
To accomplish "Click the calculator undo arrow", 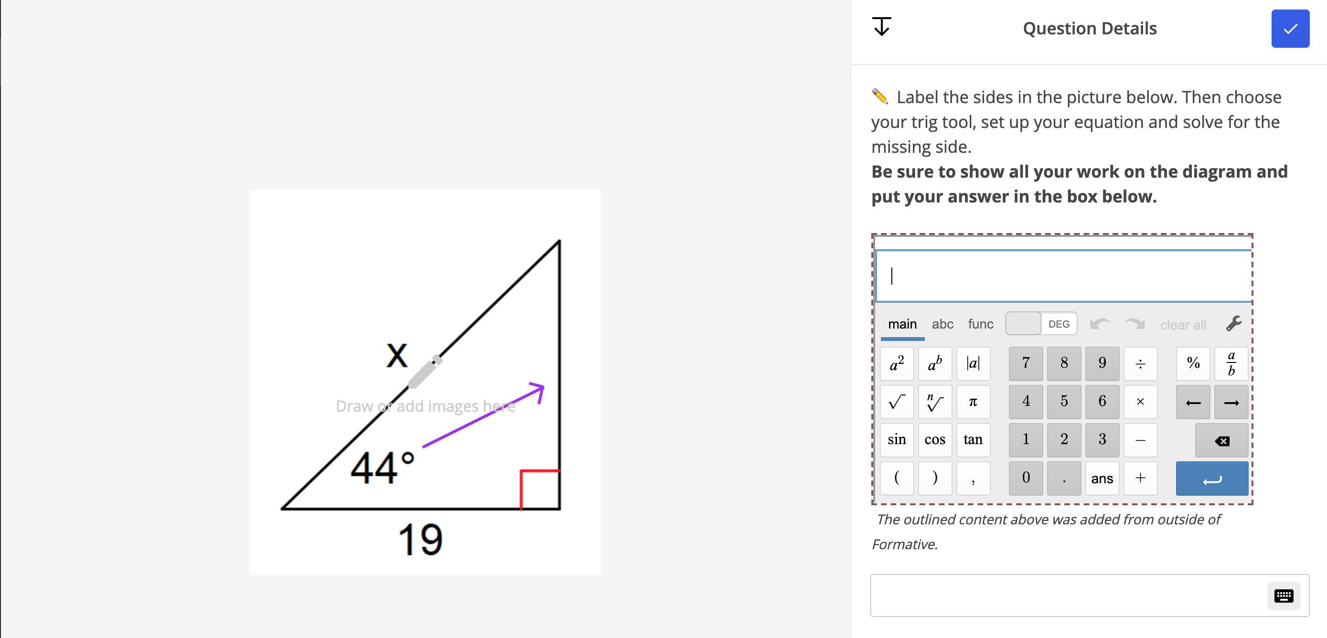I will 1100,324.
